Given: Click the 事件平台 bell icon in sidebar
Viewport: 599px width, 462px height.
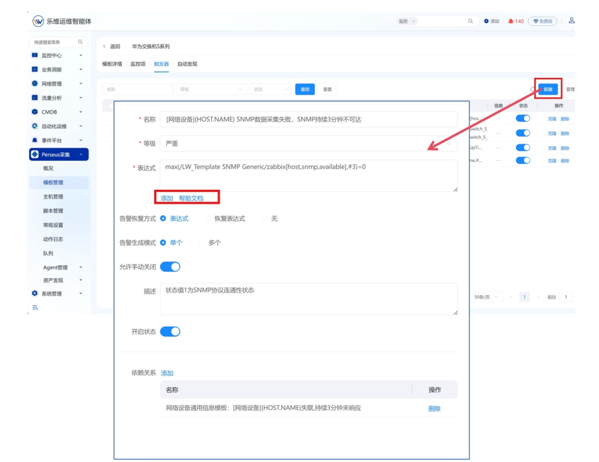Looking at the screenshot, I should [35, 140].
